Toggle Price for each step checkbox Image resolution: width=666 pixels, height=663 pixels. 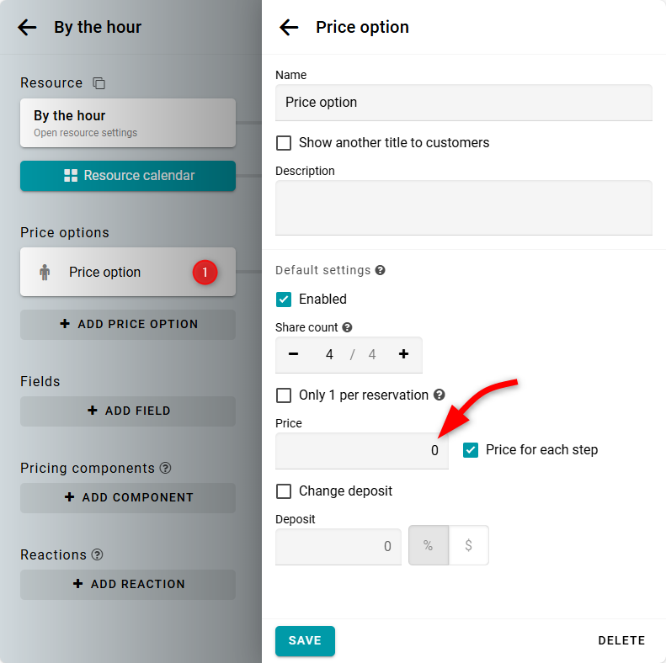click(x=471, y=450)
